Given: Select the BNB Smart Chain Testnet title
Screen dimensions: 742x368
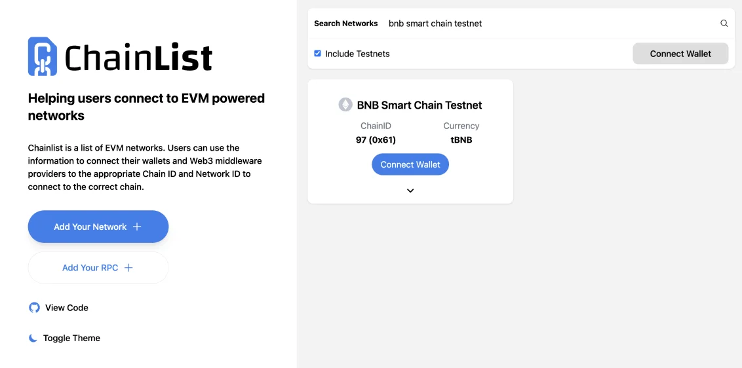Looking at the screenshot, I should click(420, 105).
